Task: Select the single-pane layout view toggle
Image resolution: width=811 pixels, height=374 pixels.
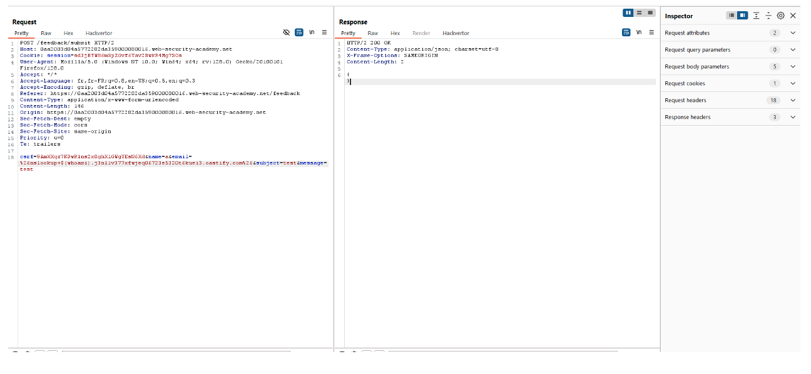Action: [x=650, y=13]
